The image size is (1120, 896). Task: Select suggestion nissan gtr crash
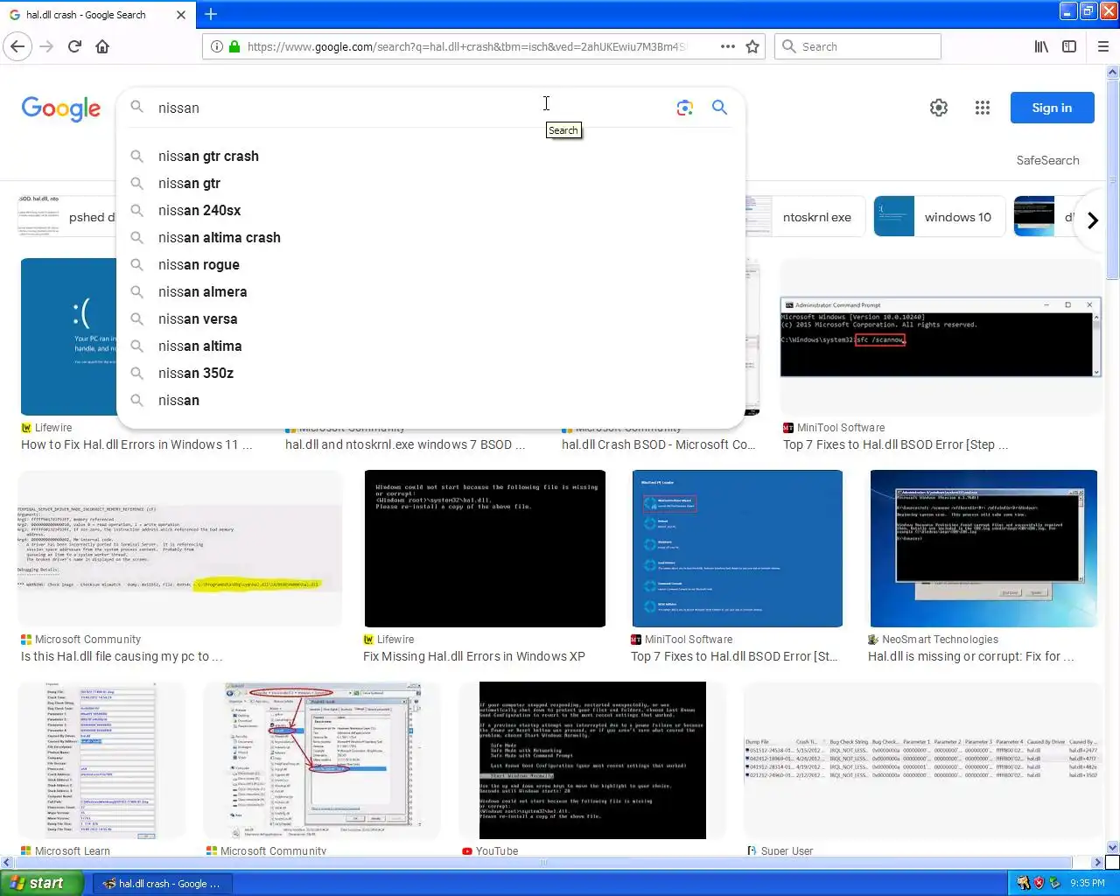[x=430, y=156]
